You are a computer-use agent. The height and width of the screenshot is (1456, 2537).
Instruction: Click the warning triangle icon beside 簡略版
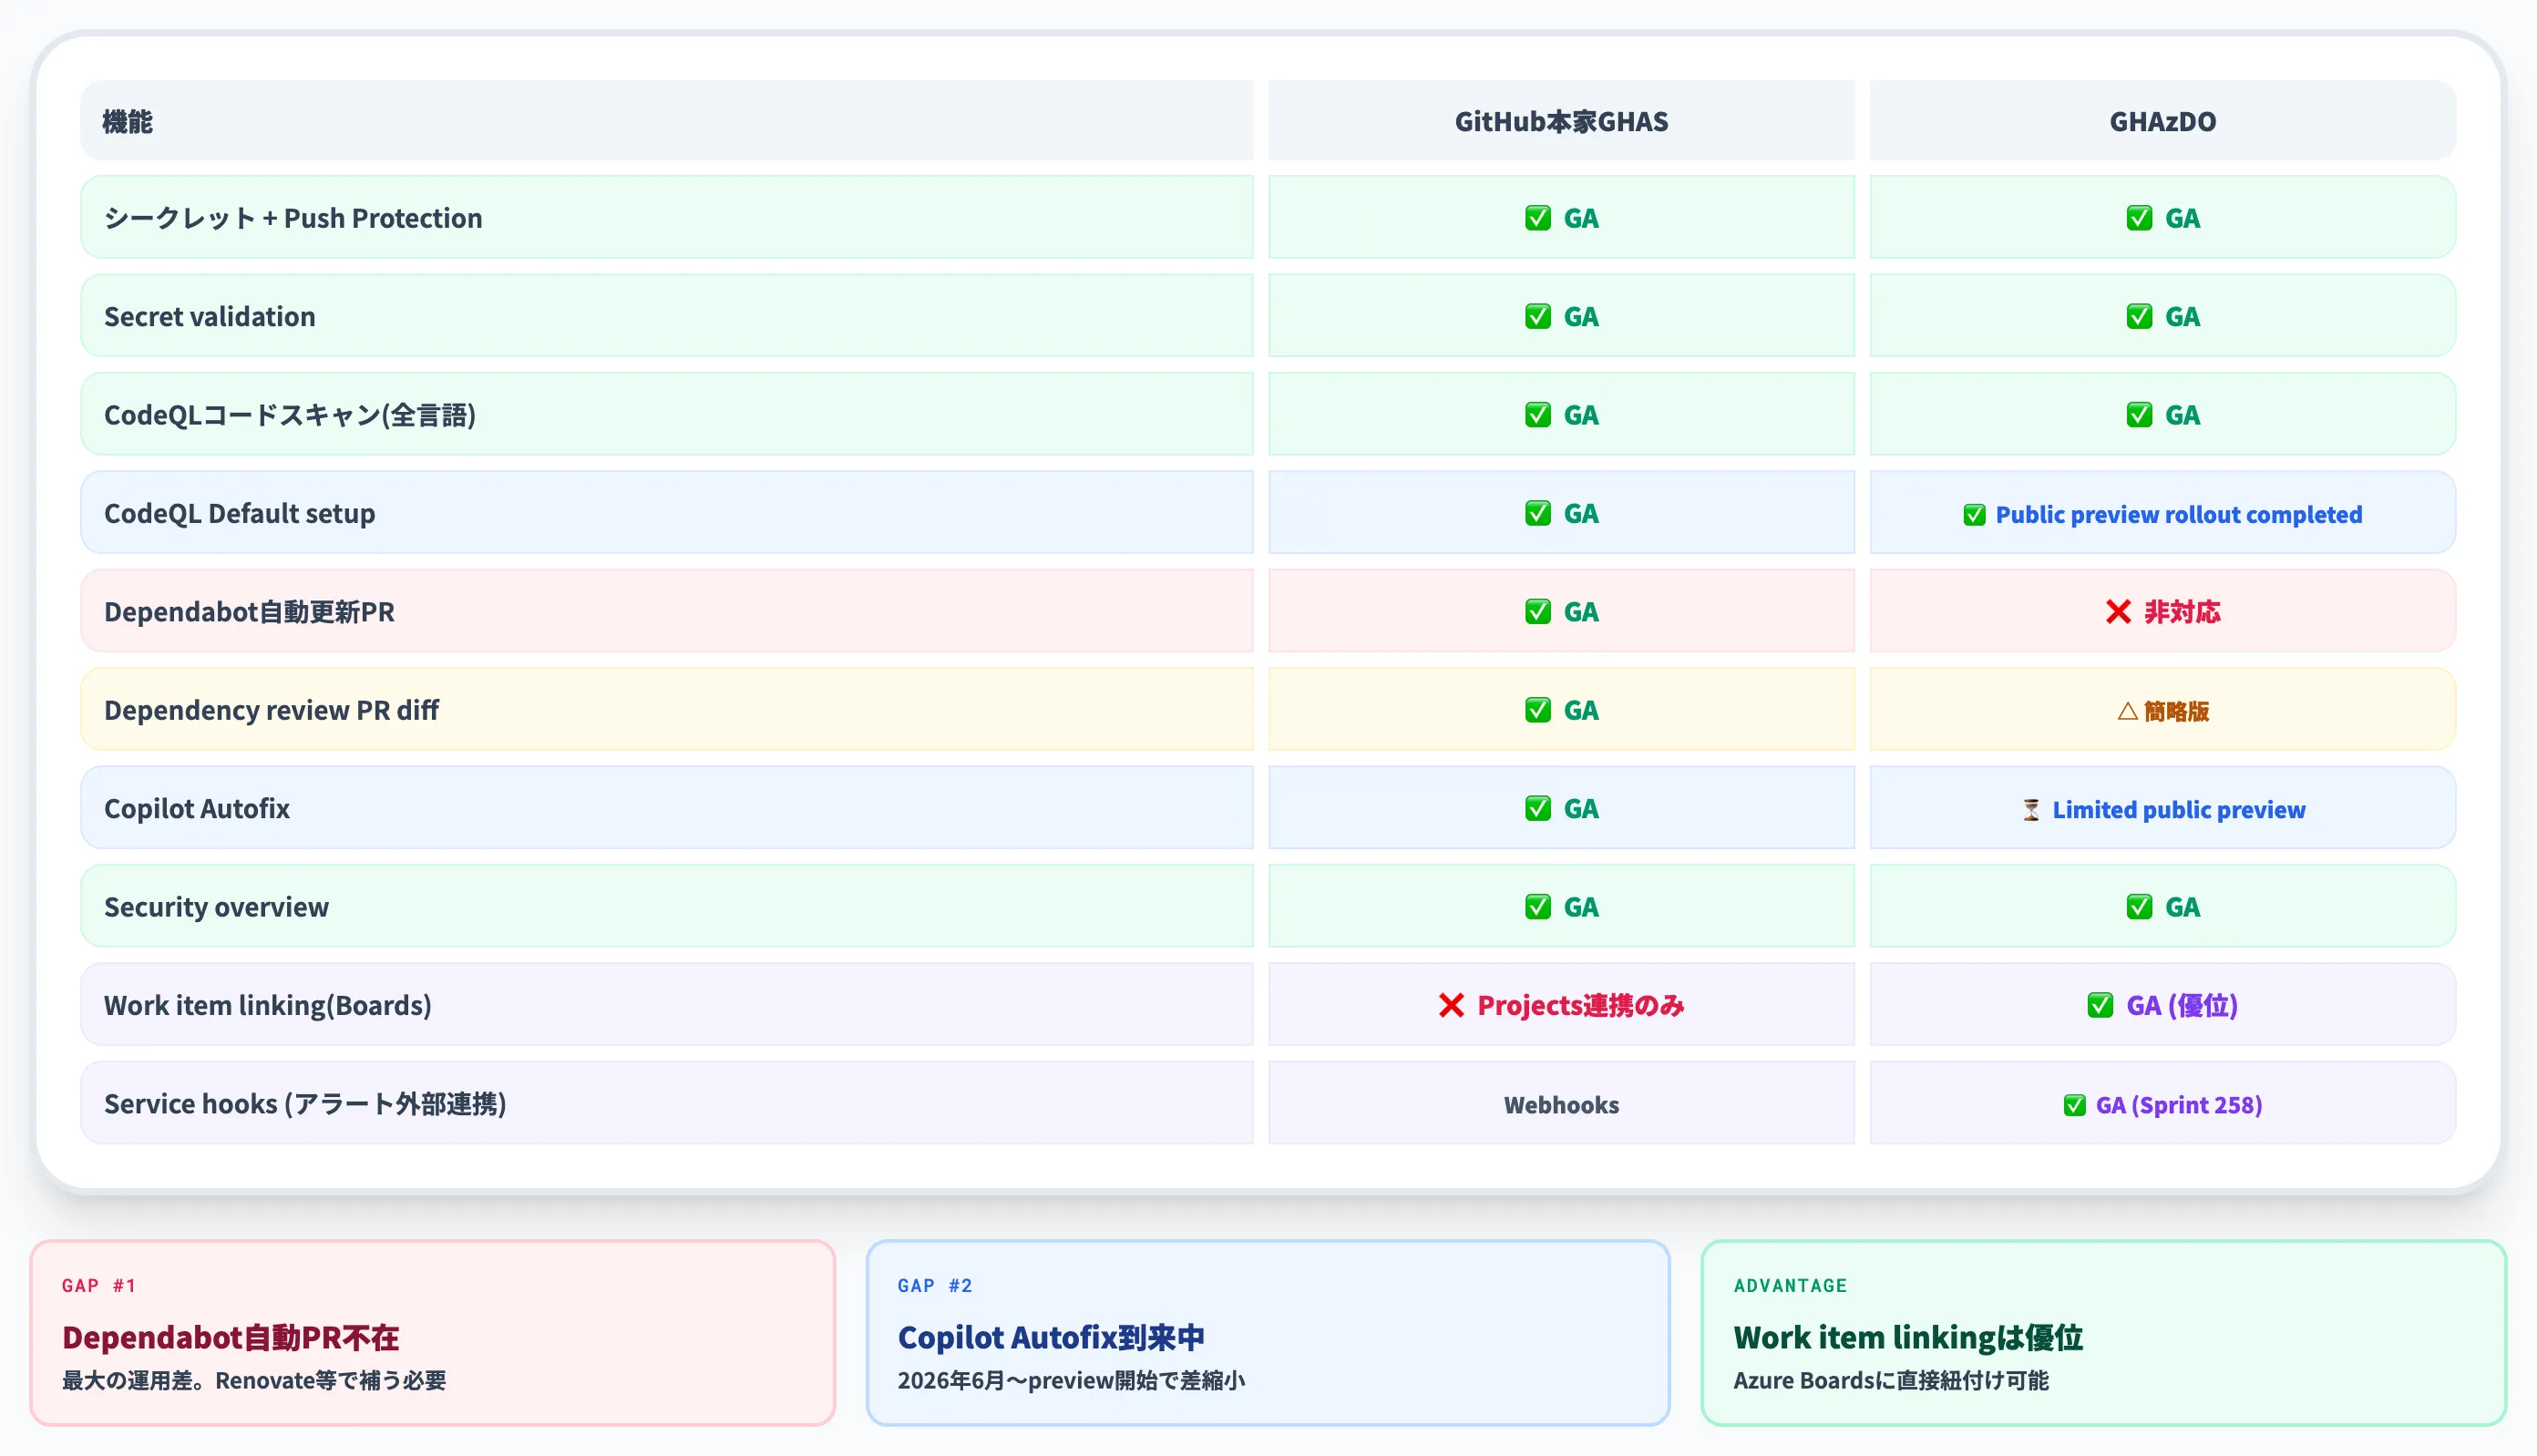pyautogui.click(x=2127, y=711)
